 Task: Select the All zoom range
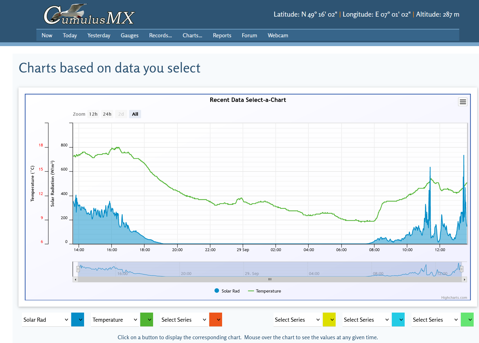(135, 114)
